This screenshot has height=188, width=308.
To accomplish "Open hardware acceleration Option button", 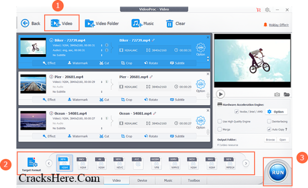I will coord(276,111).
